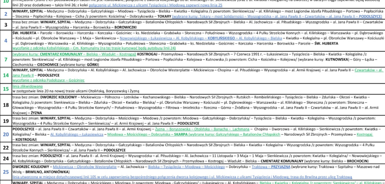The width and height of the screenshot is (385, 184).
Task: Click blue 'Traktowa – PRZYJAZNA' in line 25
Action: tap(271, 167)
